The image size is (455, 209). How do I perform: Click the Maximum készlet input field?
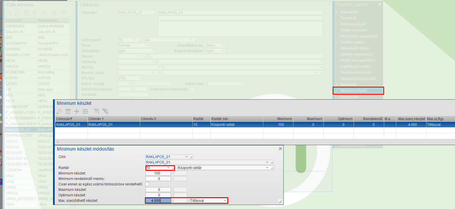tap(158, 190)
